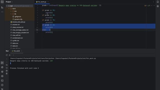Screen dimensions: 160x90
Task: Open the Python Packages layers icon
Action: click(2, 72)
